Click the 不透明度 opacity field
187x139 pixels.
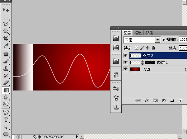tap(183, 39)
